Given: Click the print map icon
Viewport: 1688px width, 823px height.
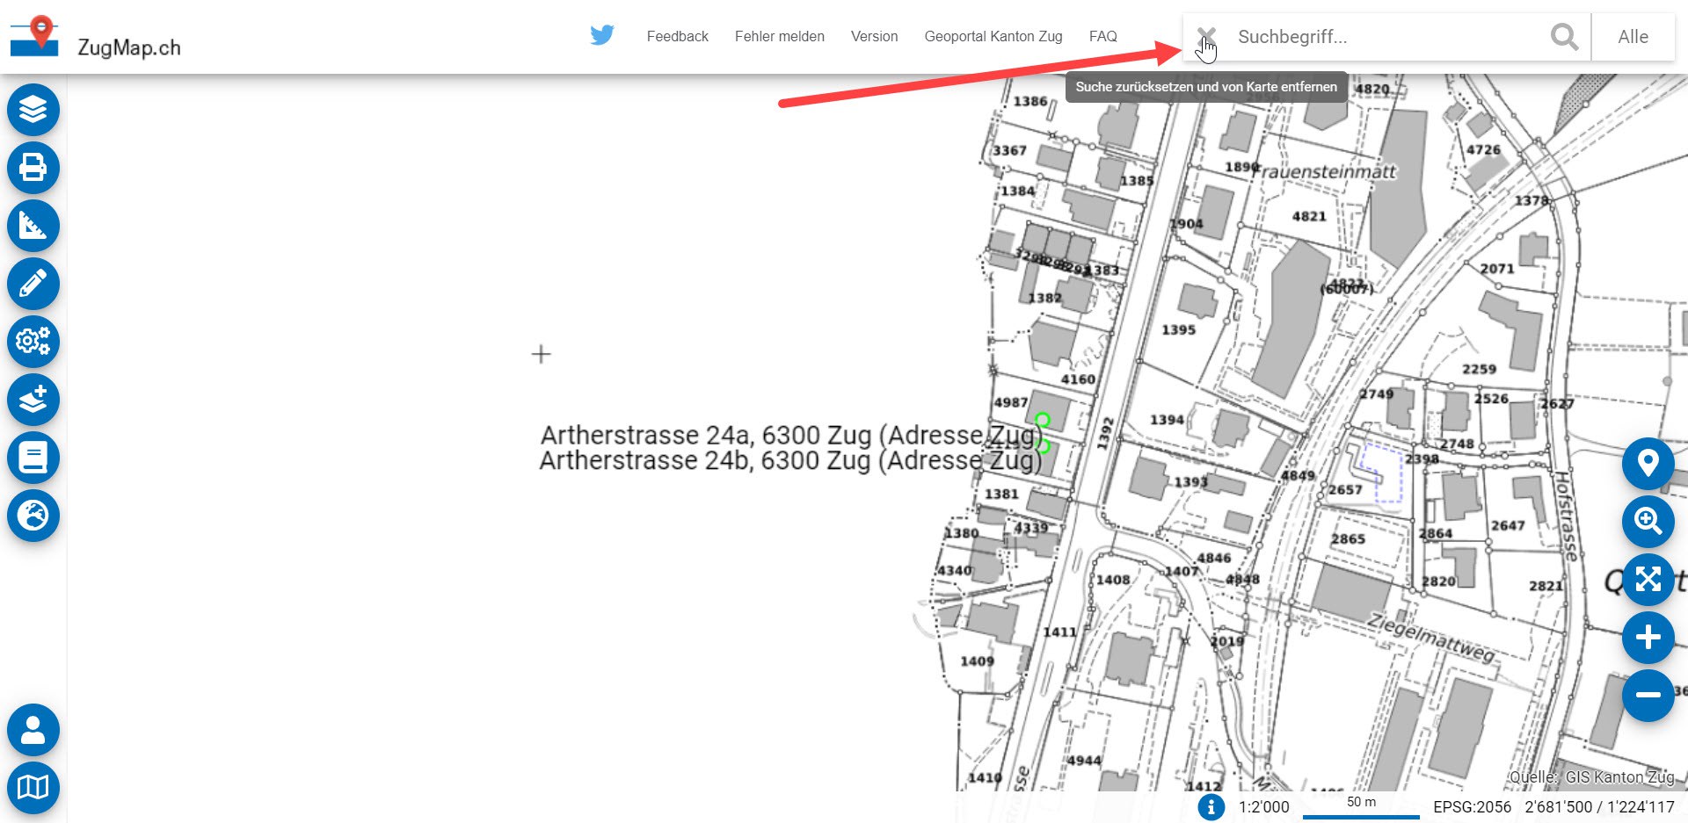Looking at the screenshot, I should coord(33,168).
